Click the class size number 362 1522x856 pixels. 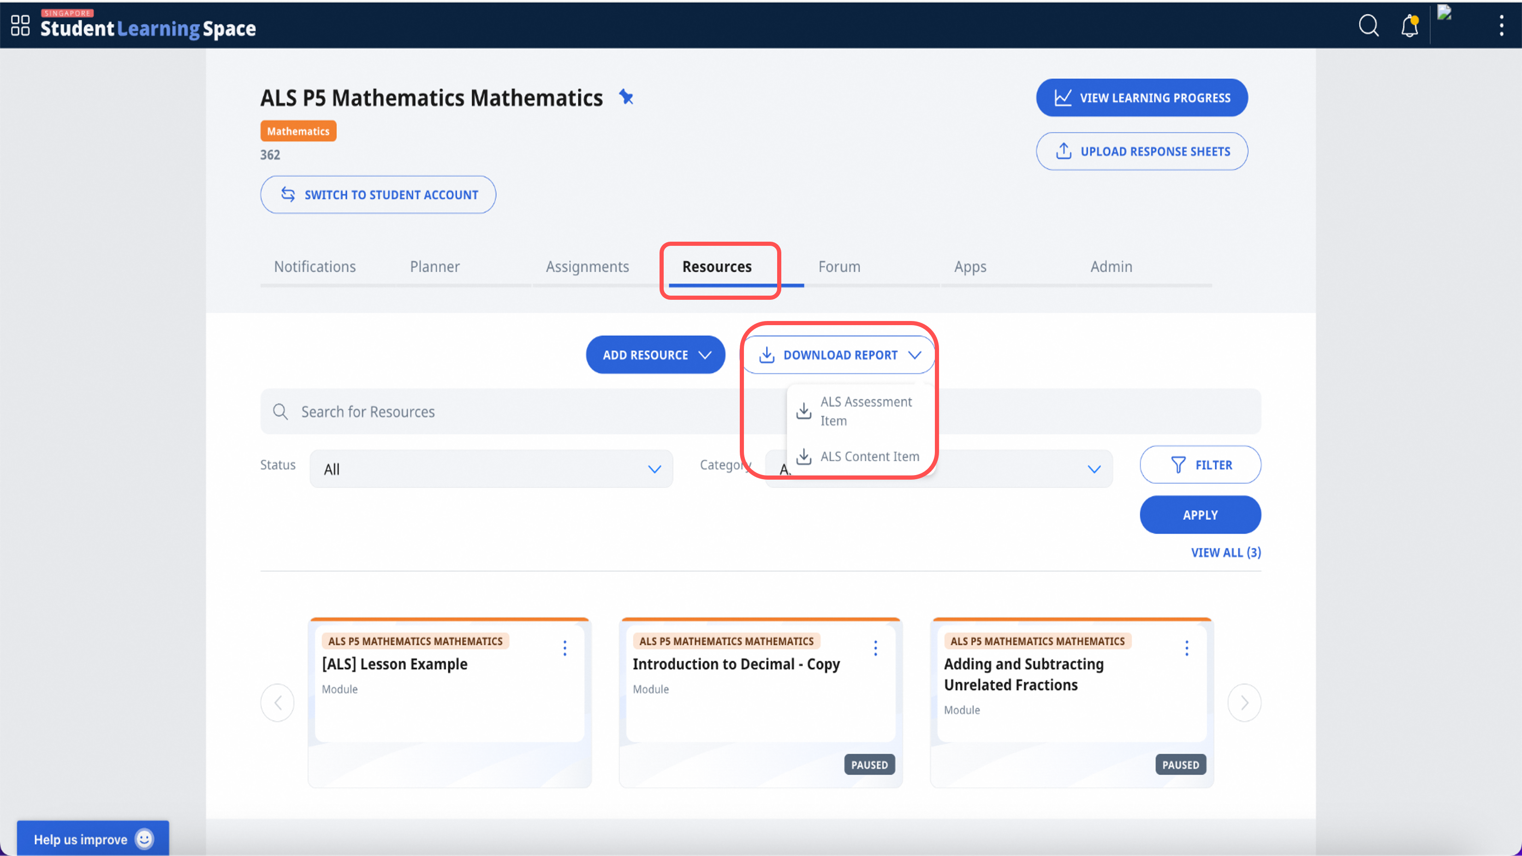pyautogui.click(x=270, y=155)
